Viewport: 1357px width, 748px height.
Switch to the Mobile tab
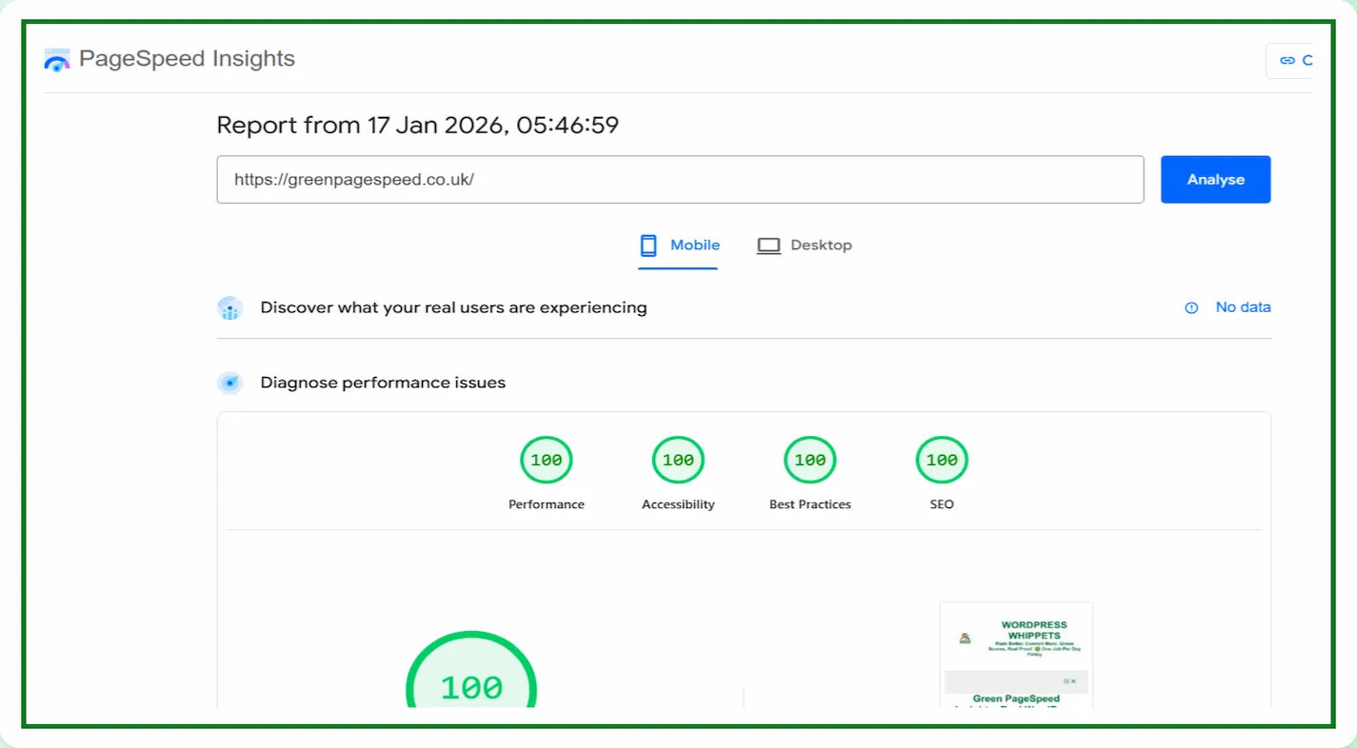click(x=678, y=246)
